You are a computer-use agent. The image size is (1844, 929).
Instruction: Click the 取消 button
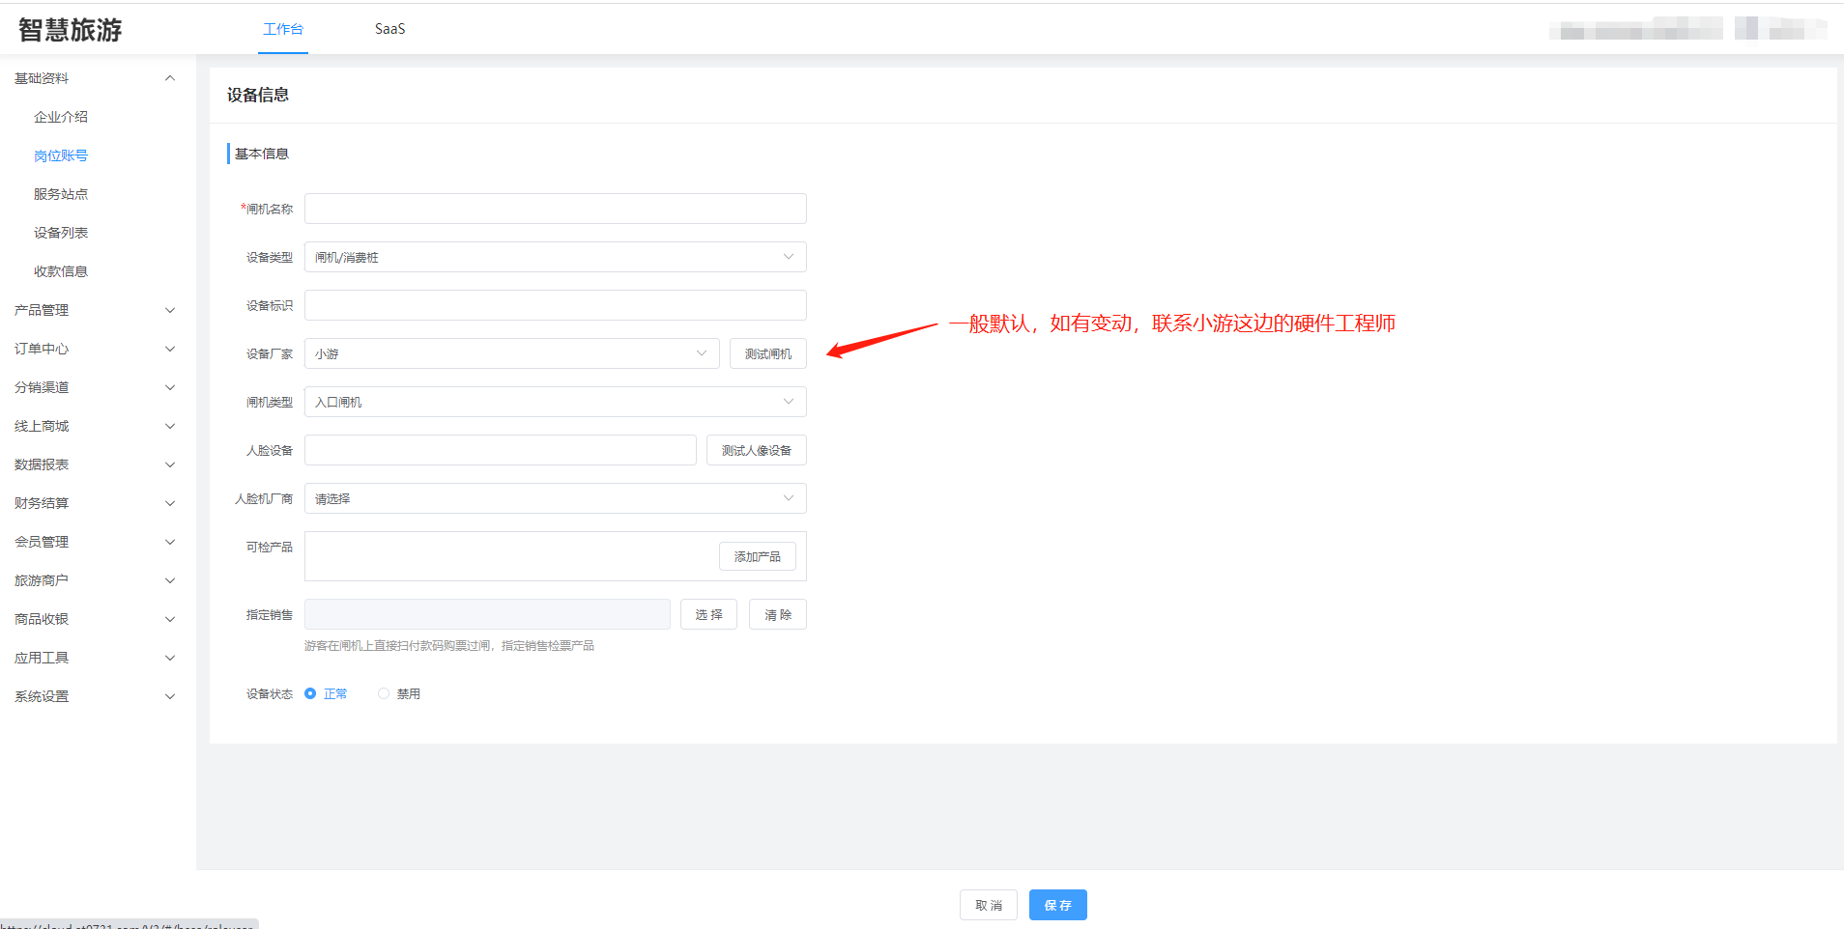(988, 905)
